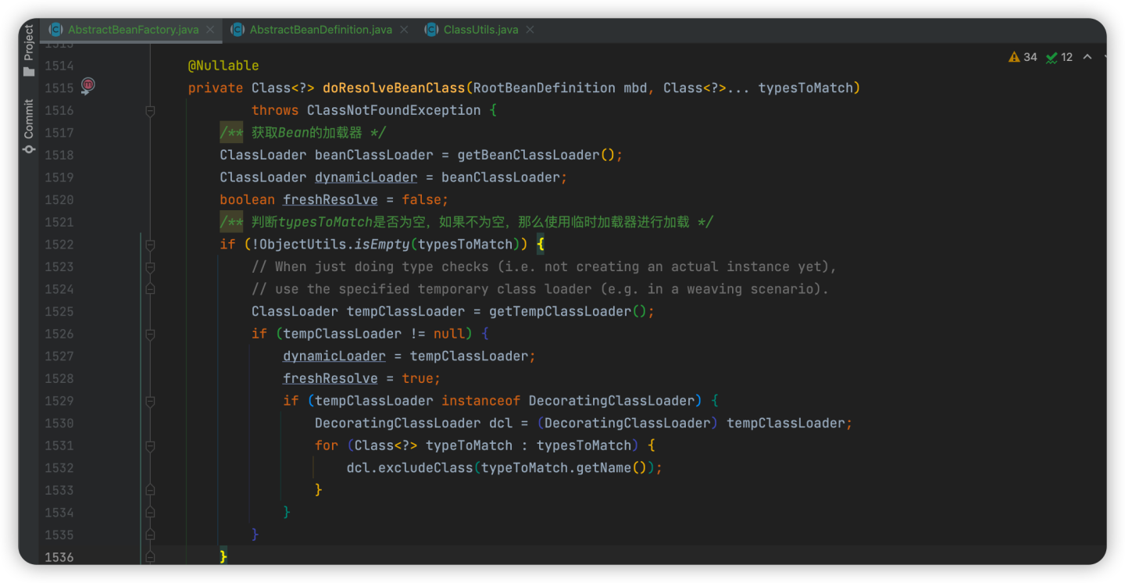The width and height of the screenshot is (1125, 583).
Task: Click the fold end marker at line 1536
Action: (x=149, y=557)
